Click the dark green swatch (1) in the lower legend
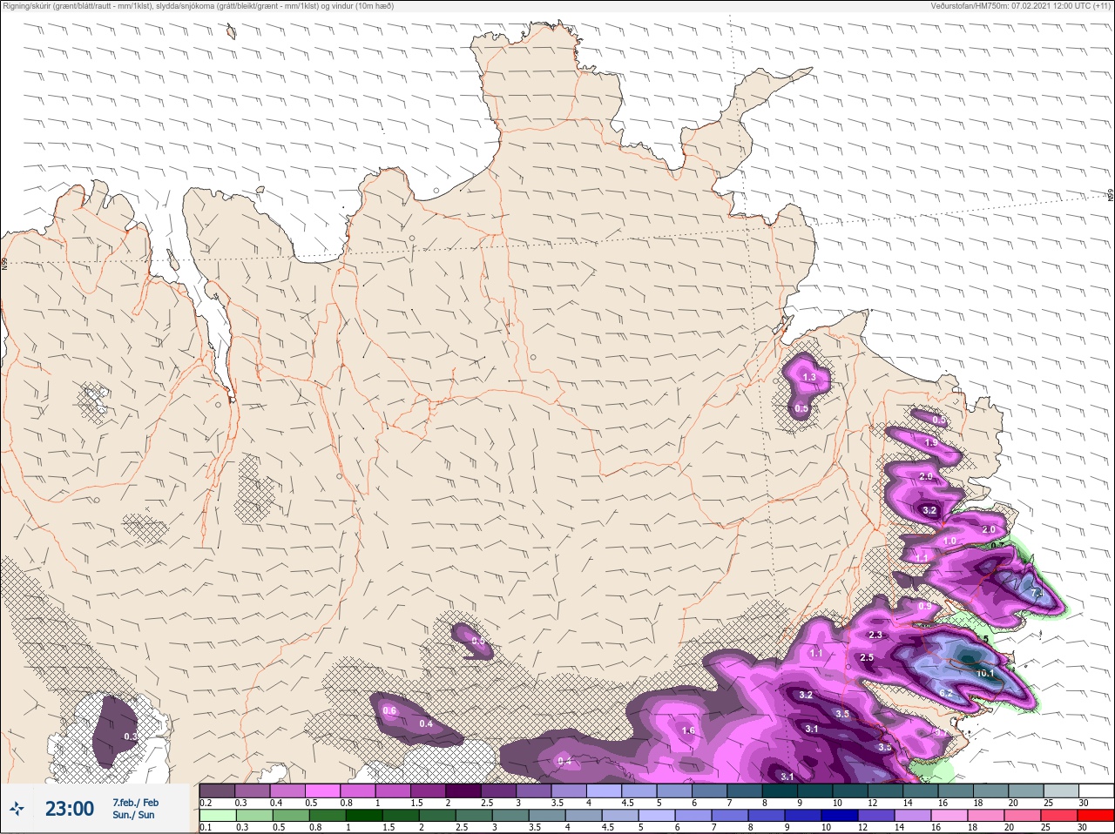The height and width of the screenshot is (834, 1115). click(363, 816)
